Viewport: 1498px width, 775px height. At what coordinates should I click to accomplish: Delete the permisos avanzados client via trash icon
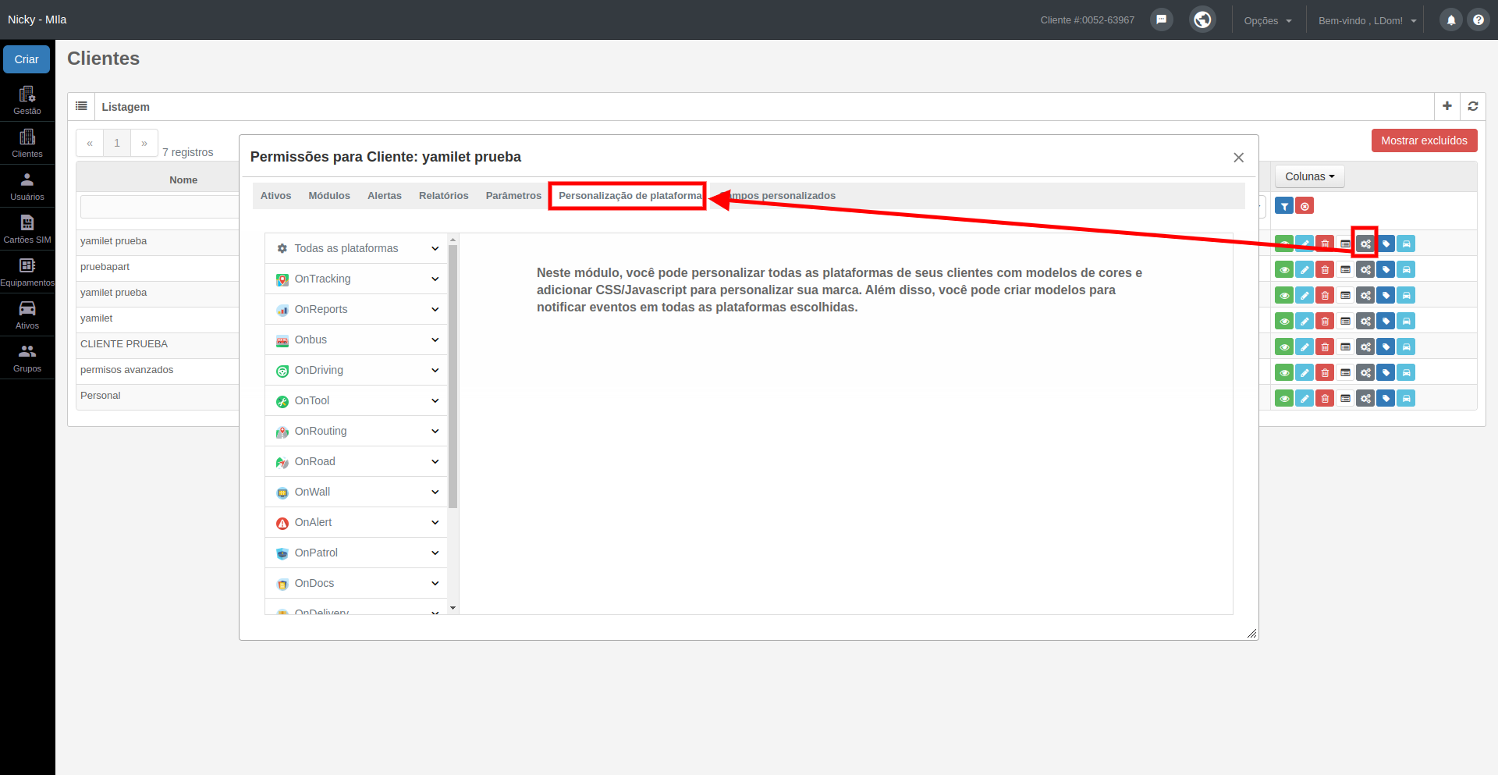coord(1325,373)
